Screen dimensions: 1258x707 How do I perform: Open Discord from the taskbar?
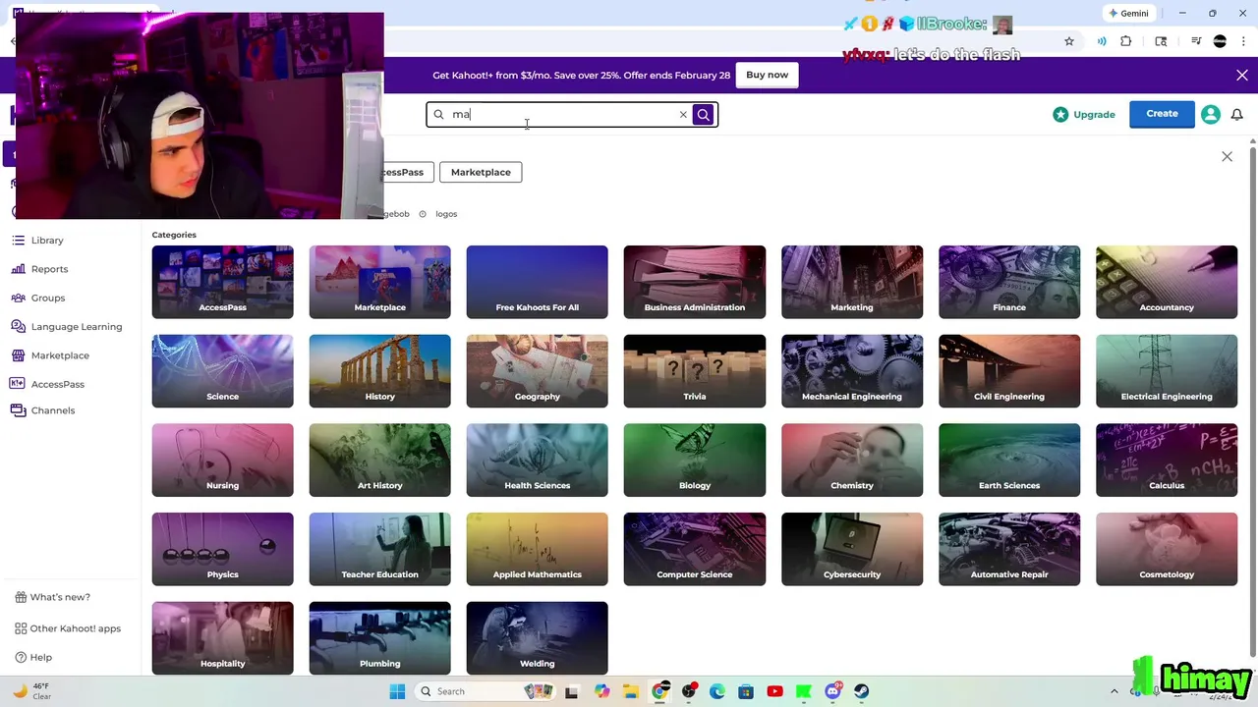[832, 691]
